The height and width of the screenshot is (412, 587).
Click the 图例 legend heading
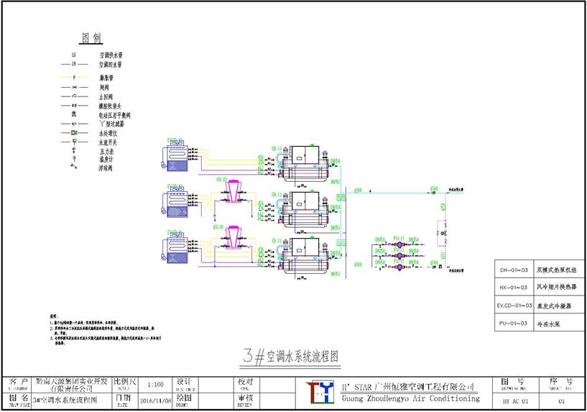coord(94,37)
